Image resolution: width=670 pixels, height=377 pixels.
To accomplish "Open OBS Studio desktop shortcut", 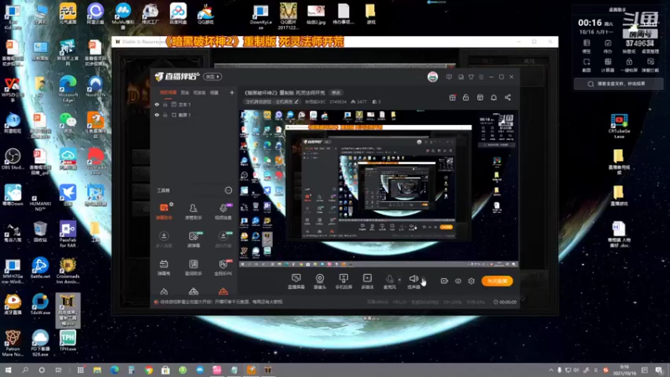I will pyautogui.click(x=13, y=159).
